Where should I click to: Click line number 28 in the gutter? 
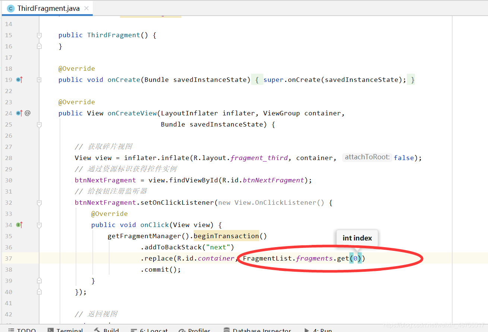click(9, 158)
